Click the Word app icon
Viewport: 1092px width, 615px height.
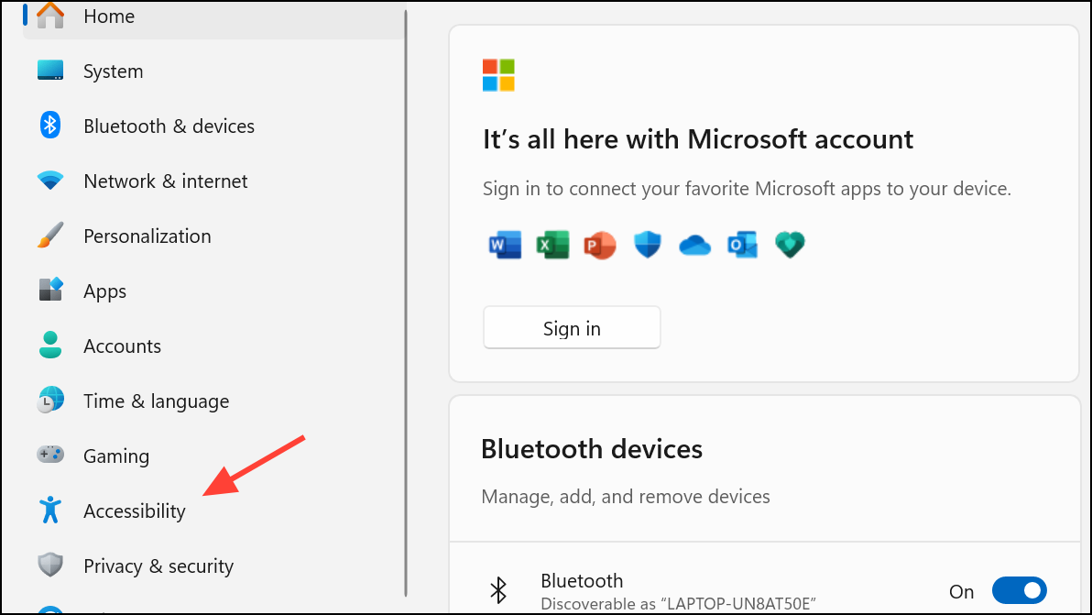[505, 245]
